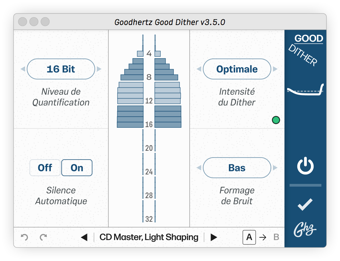Click the bit meter at the 8 mark
This screenshot has height=261, width=340.
coord(149,77)
